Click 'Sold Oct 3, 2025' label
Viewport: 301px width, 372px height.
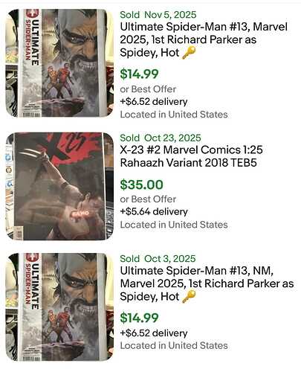[158, 258]
